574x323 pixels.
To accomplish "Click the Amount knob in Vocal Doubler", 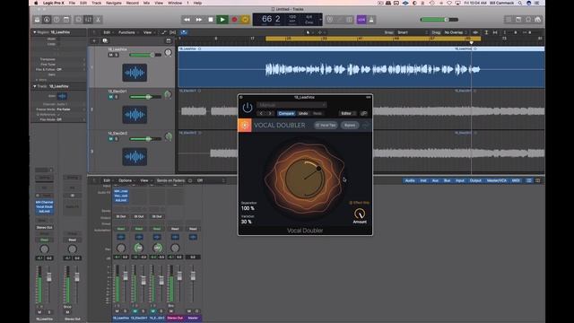I will 360,214.
